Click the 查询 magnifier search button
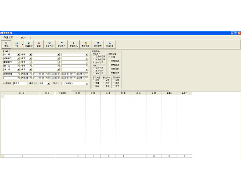Viewport: 241px width, 189px height. tap(6, 44)
